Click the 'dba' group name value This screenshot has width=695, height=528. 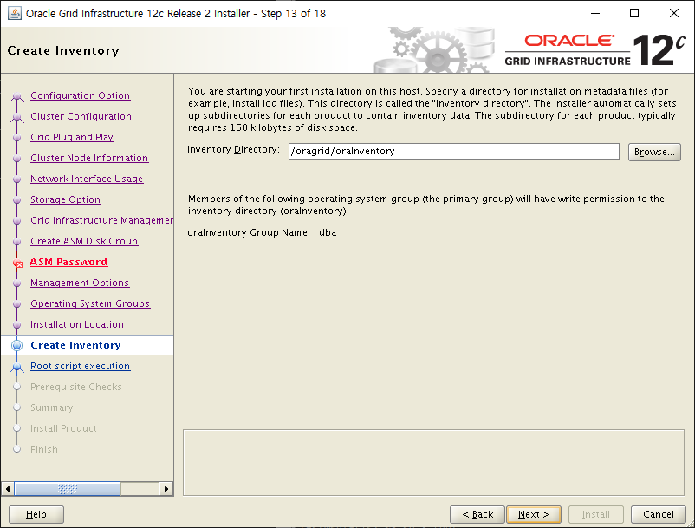coord(328,232)
